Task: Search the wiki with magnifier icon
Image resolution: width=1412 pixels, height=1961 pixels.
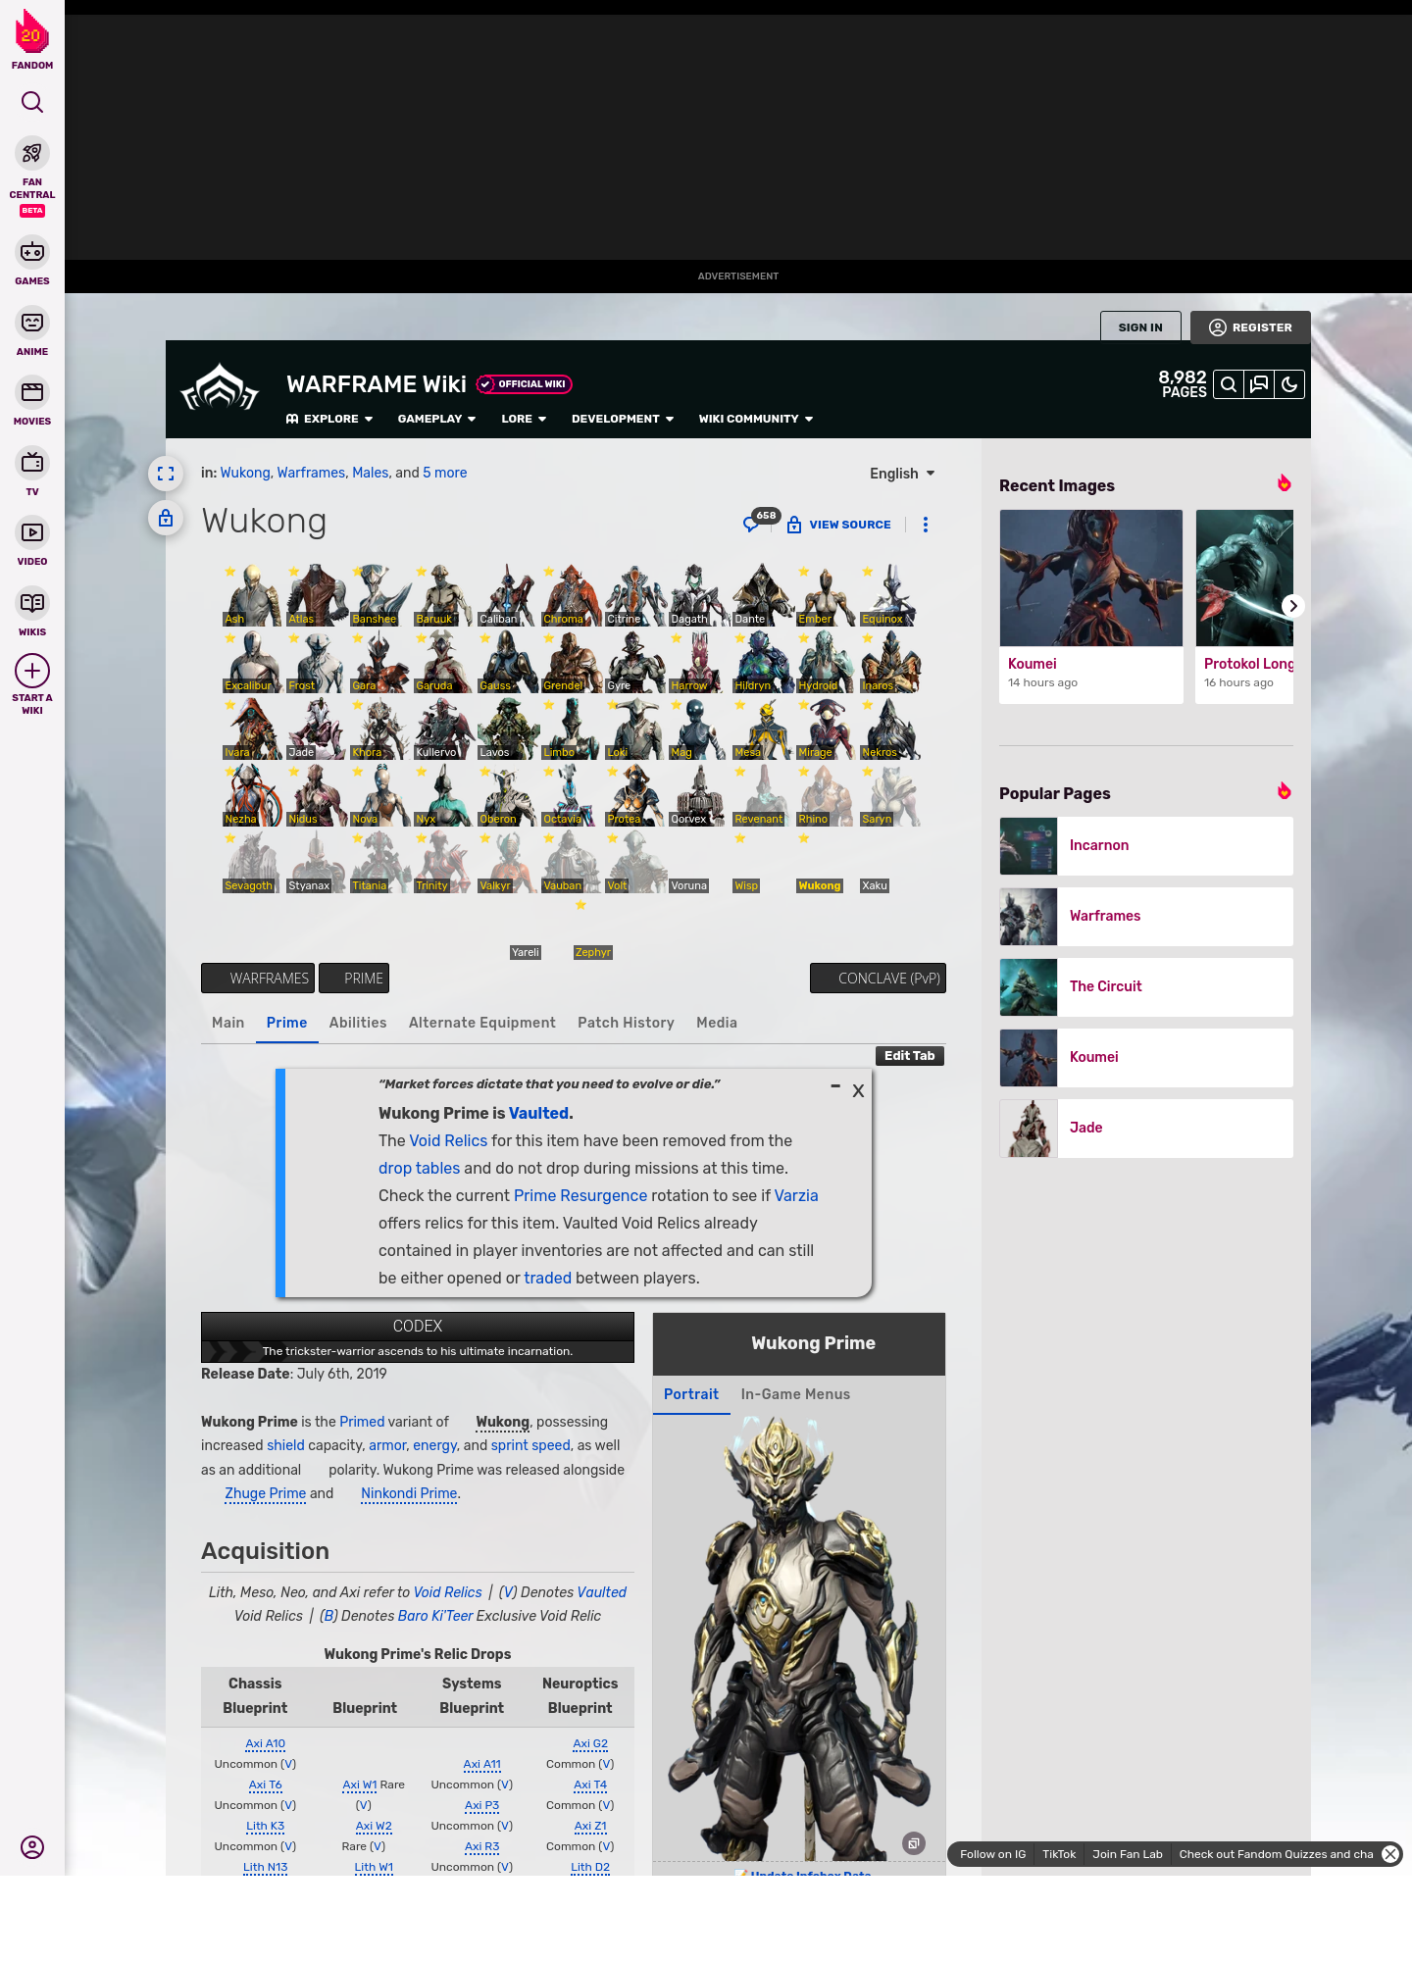Action: pyautogui.click(x=1229, y=384)
